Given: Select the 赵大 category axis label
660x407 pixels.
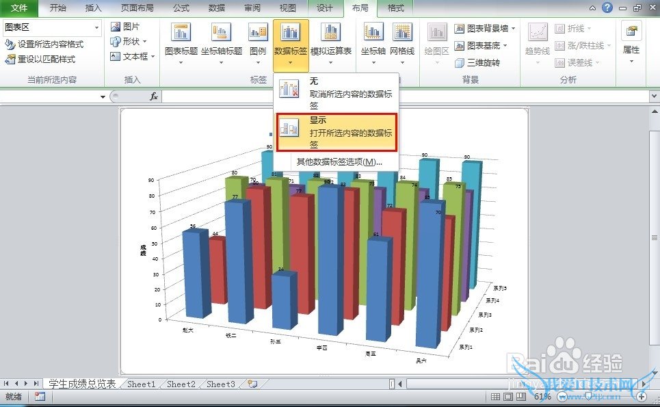Looking at the screenshot, I should pos(188,330).
